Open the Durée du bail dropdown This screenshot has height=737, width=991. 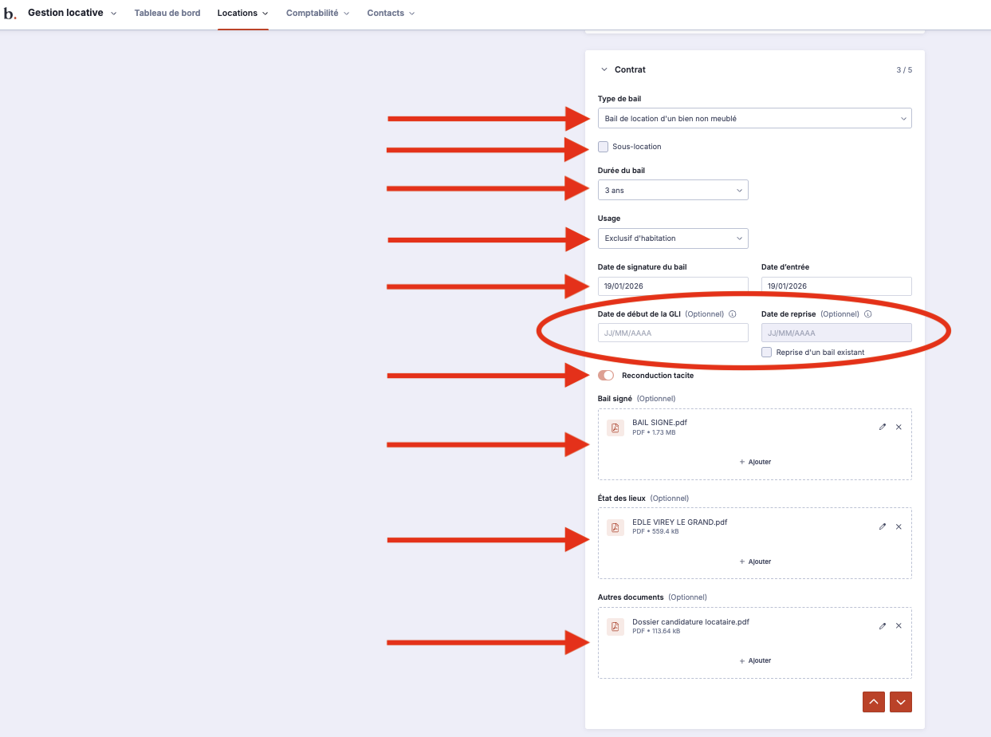tap(673, 191)
